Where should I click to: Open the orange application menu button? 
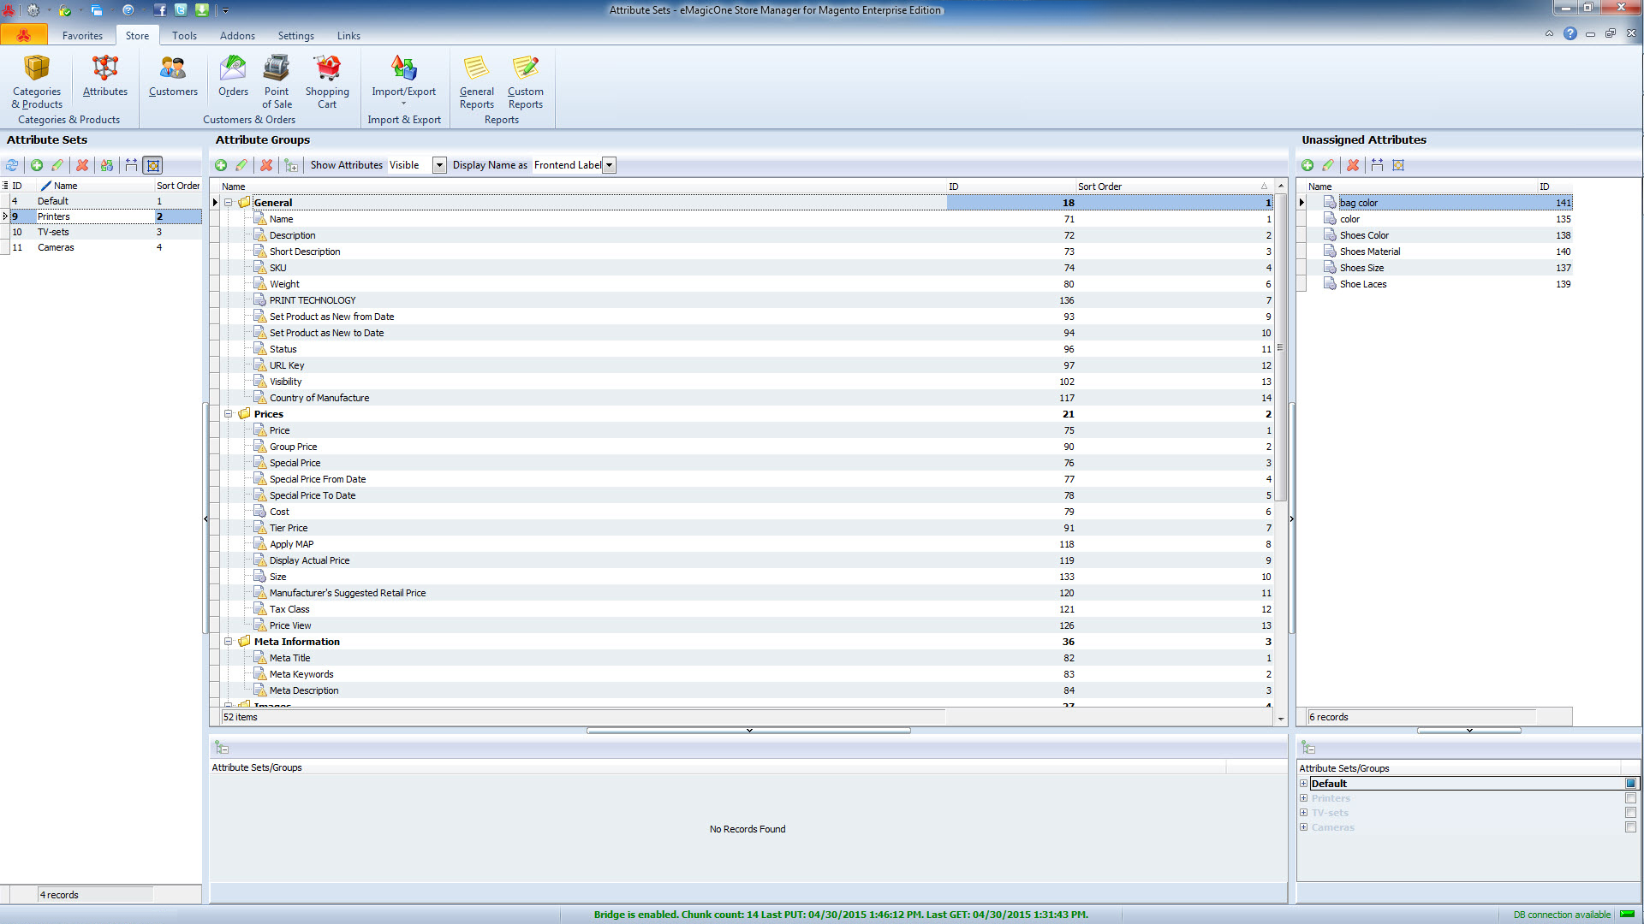(23, 35)
